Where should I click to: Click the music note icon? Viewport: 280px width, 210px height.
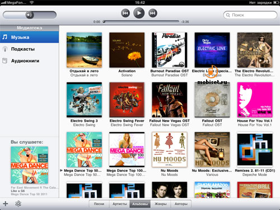(4, 37)
